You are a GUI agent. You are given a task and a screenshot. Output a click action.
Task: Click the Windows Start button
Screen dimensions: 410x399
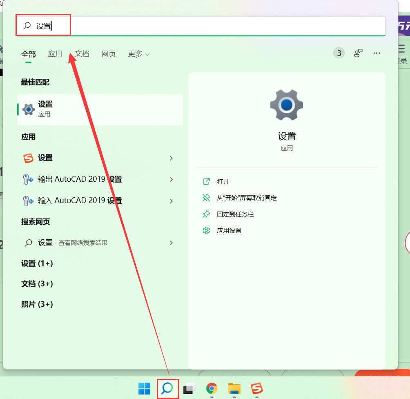(144, 388)
